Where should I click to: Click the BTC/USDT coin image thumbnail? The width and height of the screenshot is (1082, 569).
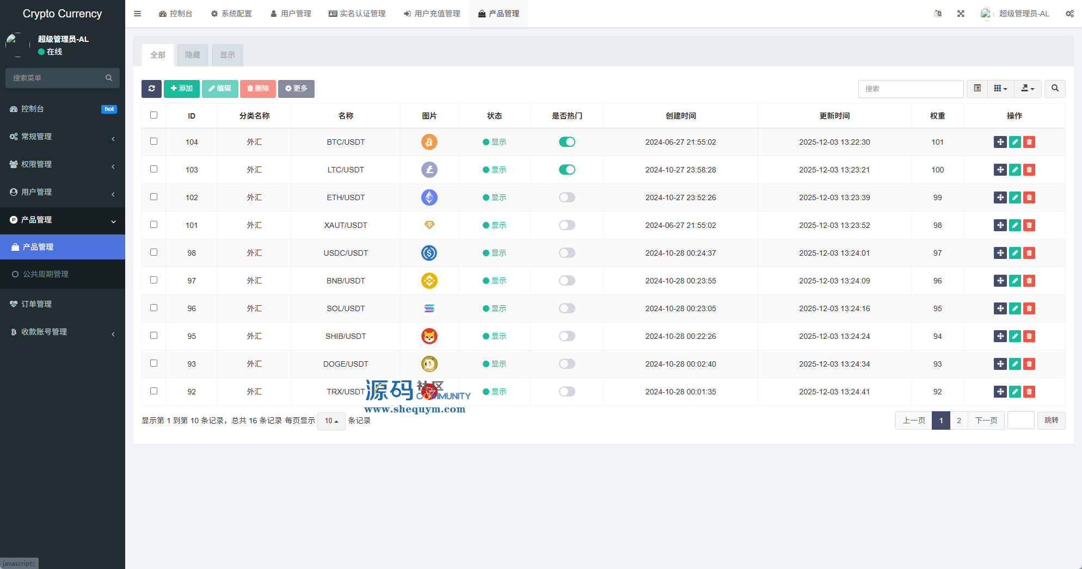[x=429, y=142]
